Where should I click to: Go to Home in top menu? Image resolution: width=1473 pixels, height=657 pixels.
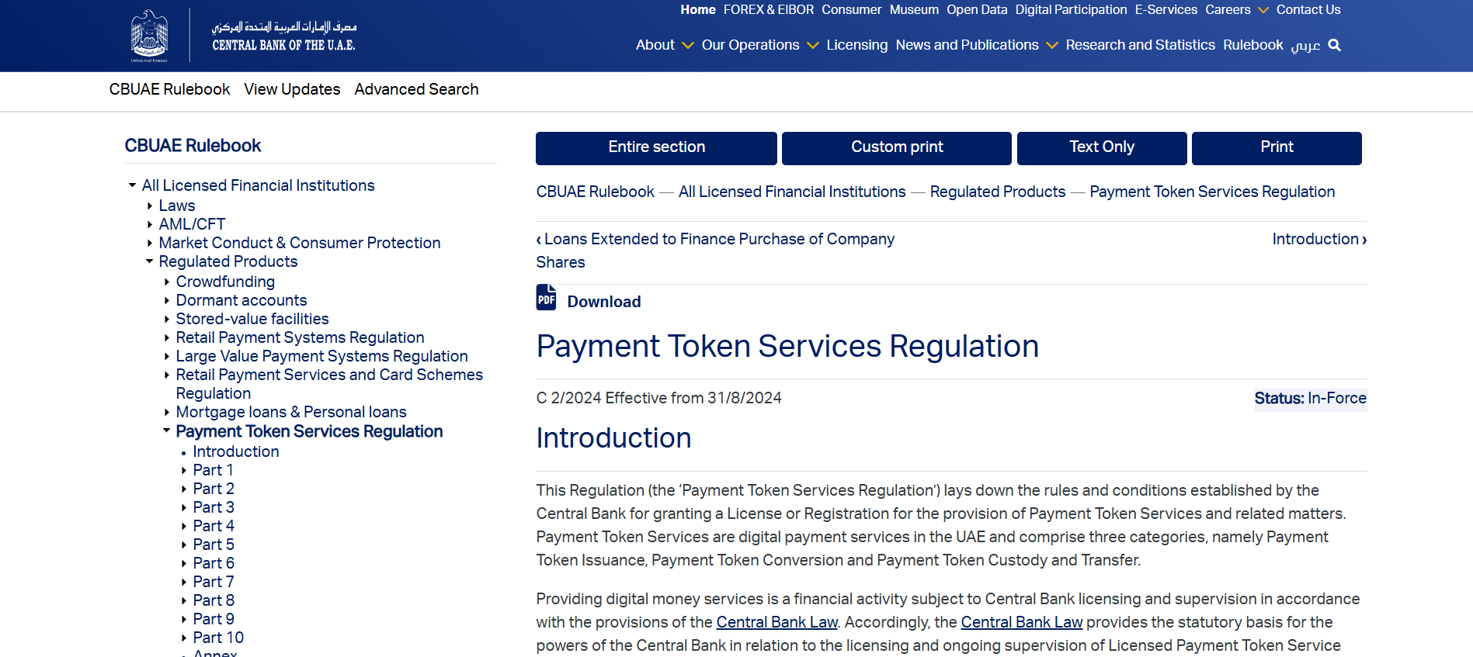pos(698,10)
